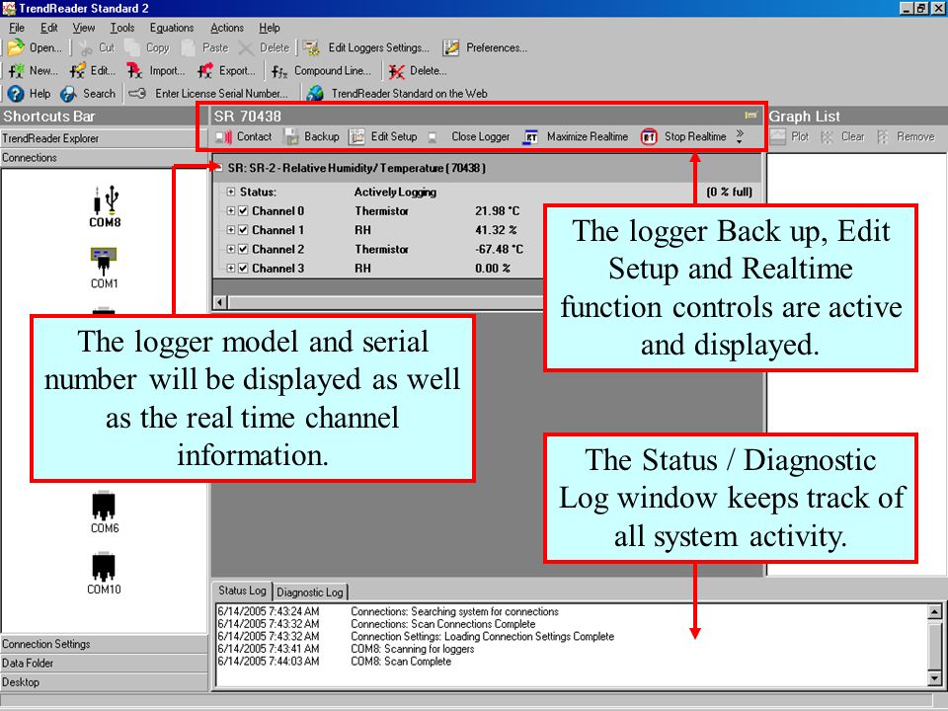Image resolution: width=948 pixels, height=711 pixels.
Task: Click the Help question mark icon
Action: [16, 94]
